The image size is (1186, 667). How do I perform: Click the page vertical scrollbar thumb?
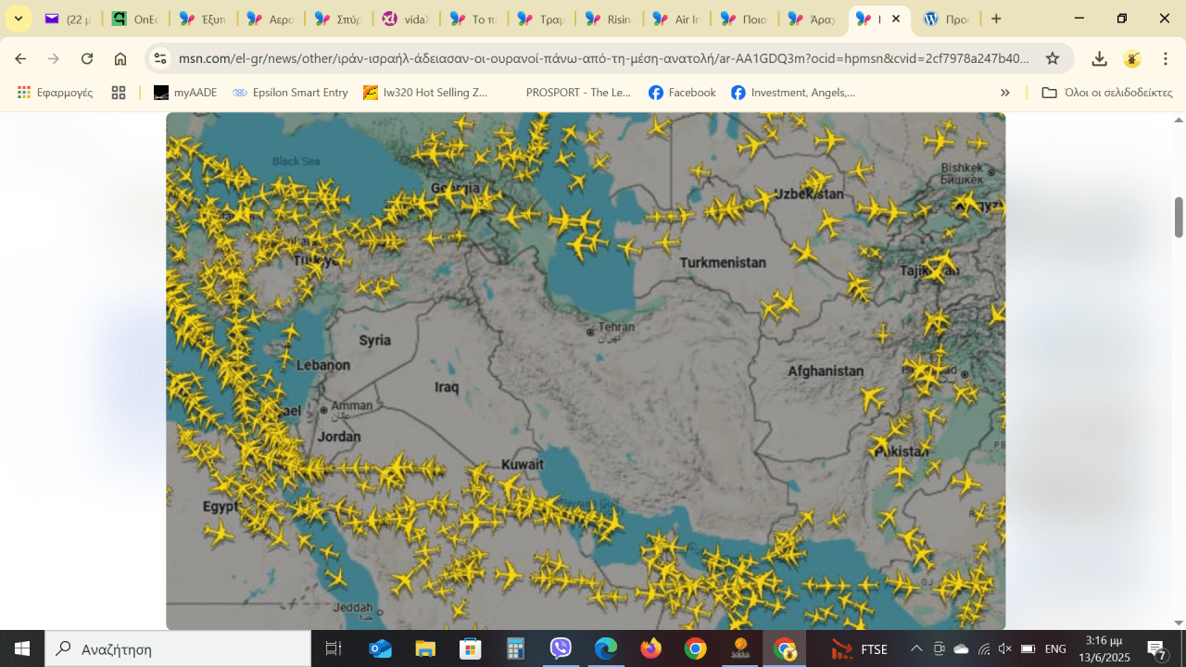point(1179,217)
